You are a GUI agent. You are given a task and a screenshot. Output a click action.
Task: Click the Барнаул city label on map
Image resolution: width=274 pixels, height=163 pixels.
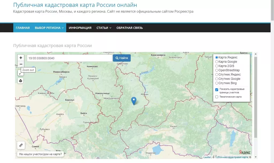(70, 100)
